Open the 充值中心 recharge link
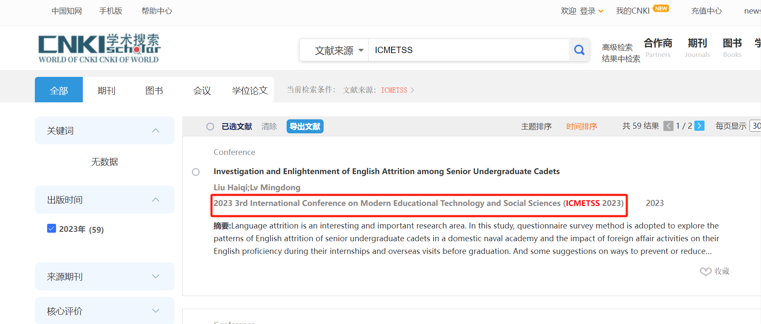 (x=706, y=11)
